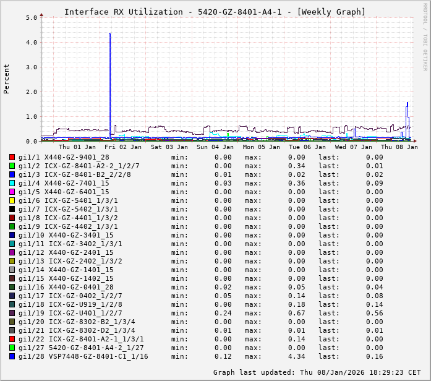This screenshot has width=431, height=381.
Task: Click the red swatch for gi1/1 X440-GZ-9401_28
Action: [x=12, y=157]
